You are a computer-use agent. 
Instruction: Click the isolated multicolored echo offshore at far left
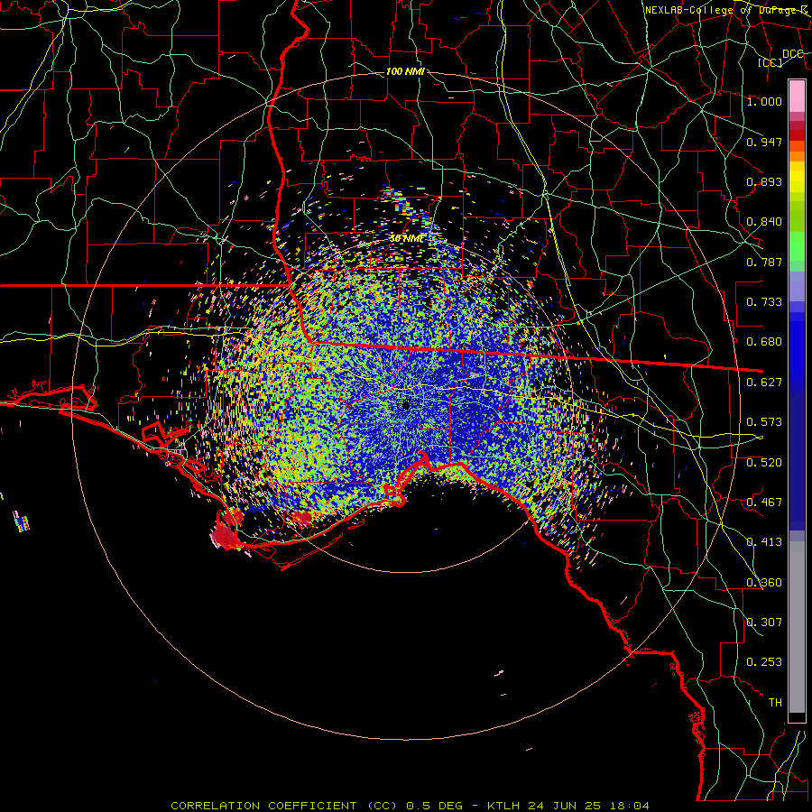tap(22, 521)
